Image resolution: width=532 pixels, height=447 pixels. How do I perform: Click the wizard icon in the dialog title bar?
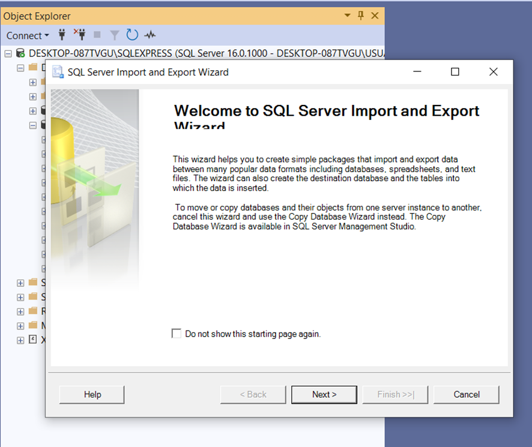pos(58,72)
